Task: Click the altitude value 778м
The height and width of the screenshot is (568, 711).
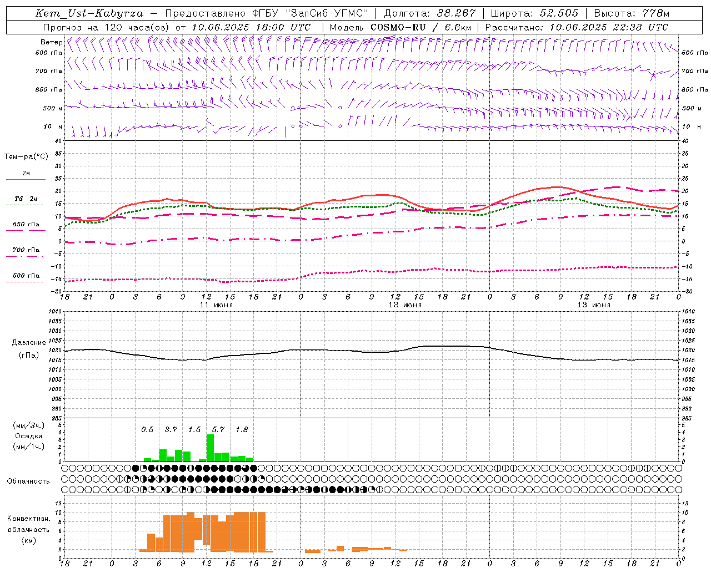Action: [x=655, y=13]
